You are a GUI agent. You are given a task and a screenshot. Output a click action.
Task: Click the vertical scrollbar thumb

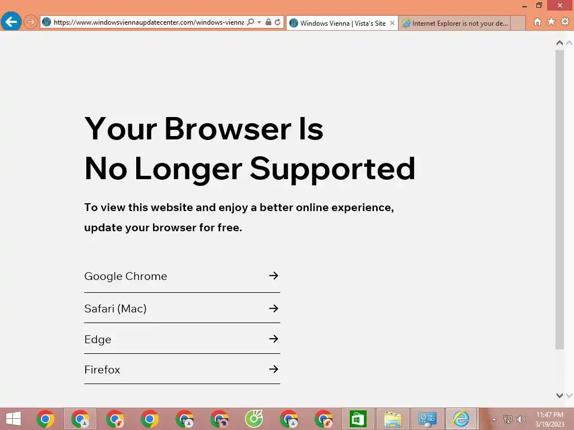pos(559,200)
